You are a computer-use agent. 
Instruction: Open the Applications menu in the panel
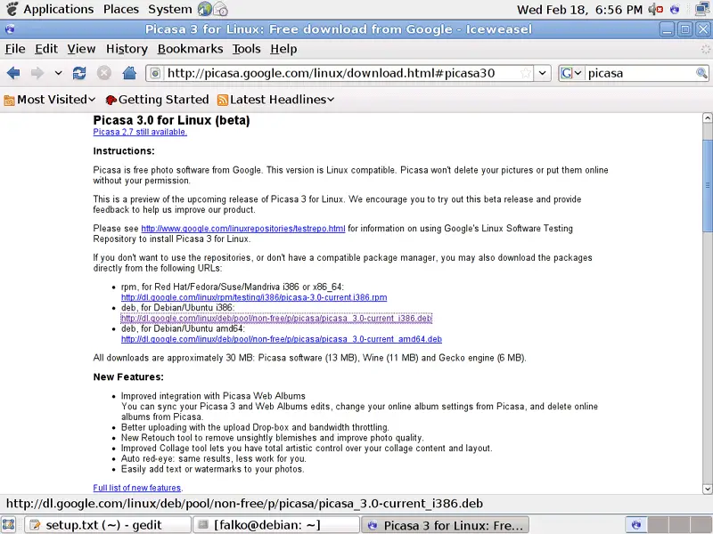pos(59,9)
